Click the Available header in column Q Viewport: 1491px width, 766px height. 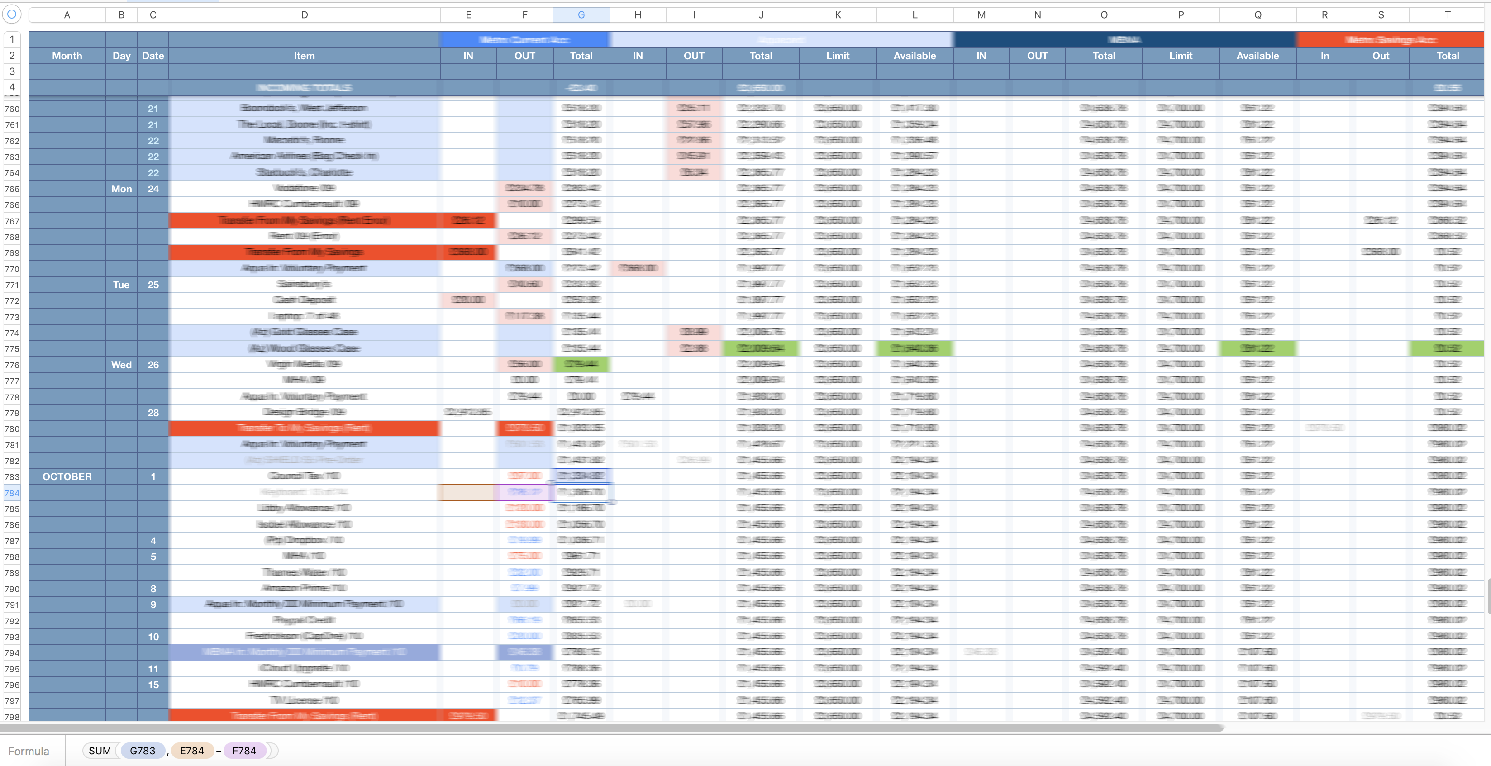1257,56
